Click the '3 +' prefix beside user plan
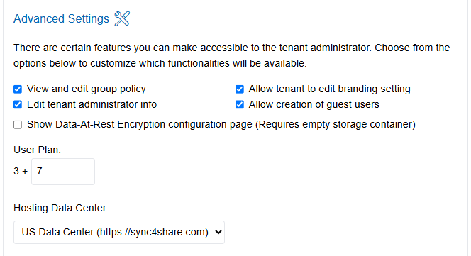 pyautogui.click(x=21, y=172)
